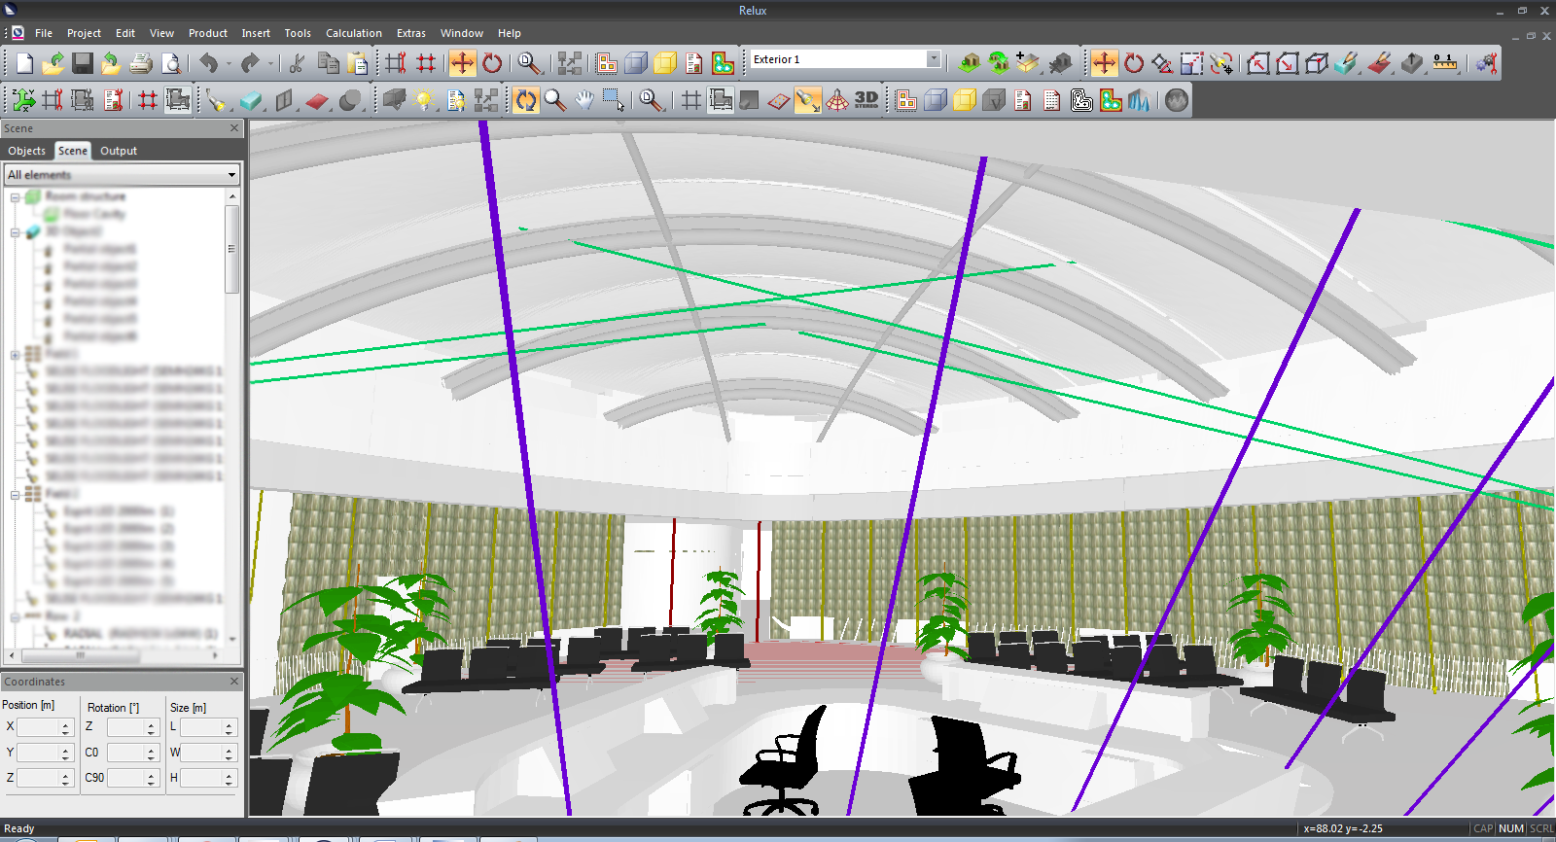Select the Pan hand tool
The height and width of the screenshot is (842, 1556).
pos(583,100)
